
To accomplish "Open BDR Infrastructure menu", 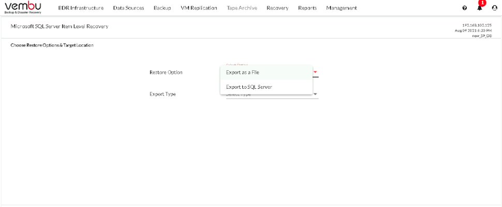I will 81,8.
